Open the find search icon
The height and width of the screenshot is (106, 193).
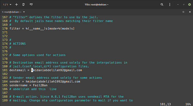[x=162, y=5]
